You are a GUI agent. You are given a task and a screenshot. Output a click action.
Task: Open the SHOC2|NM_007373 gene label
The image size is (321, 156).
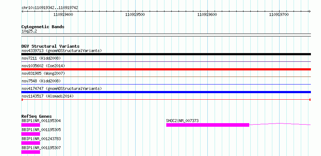pyautogui.click(x=183, y=121)
